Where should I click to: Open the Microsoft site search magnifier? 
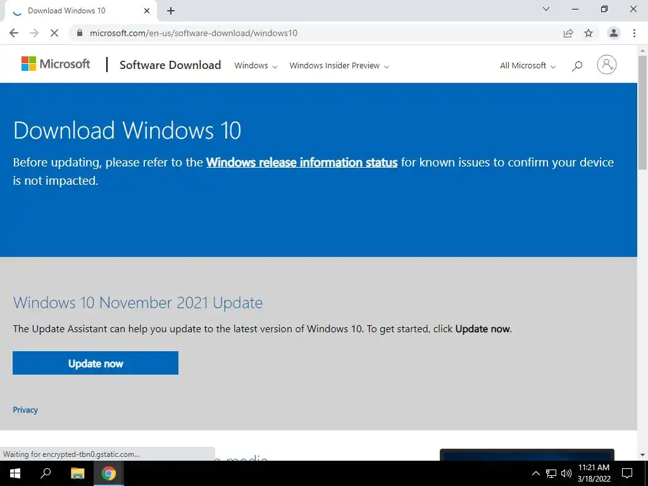click(577, 66)
